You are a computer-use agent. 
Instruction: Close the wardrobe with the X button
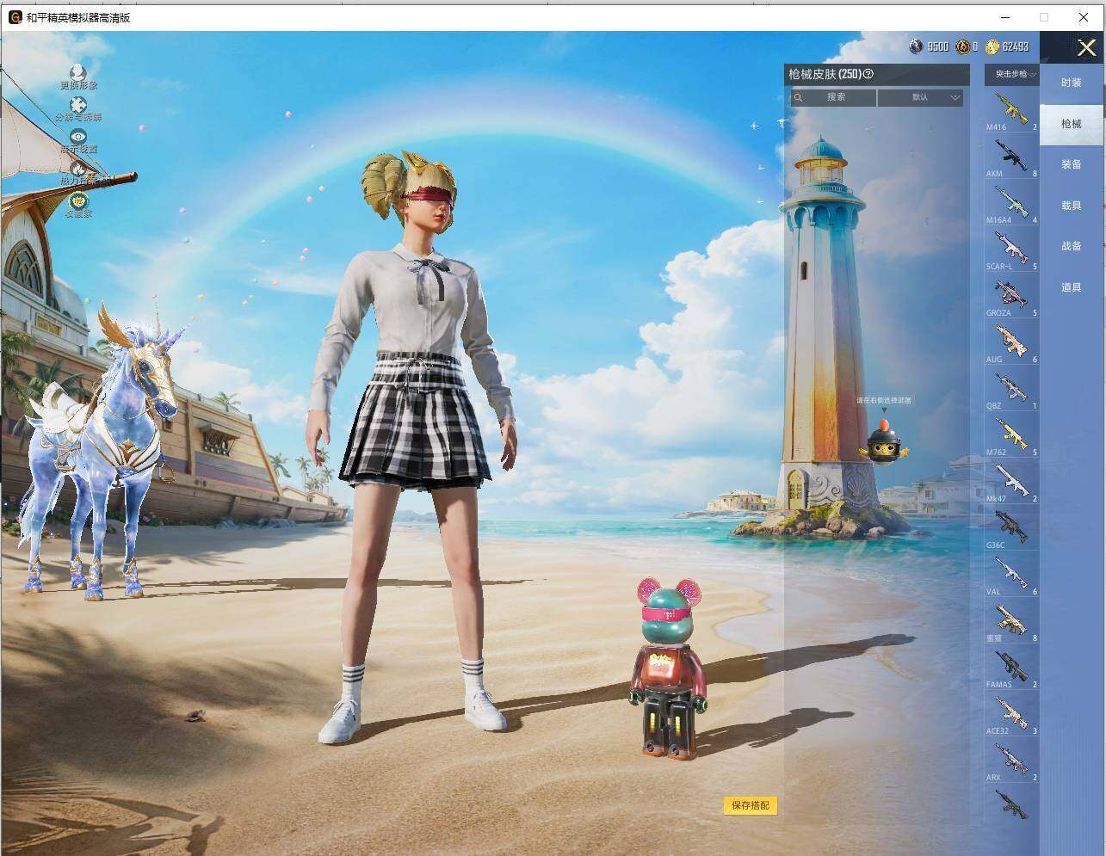pyautogui.click(x=1086, y=48)
